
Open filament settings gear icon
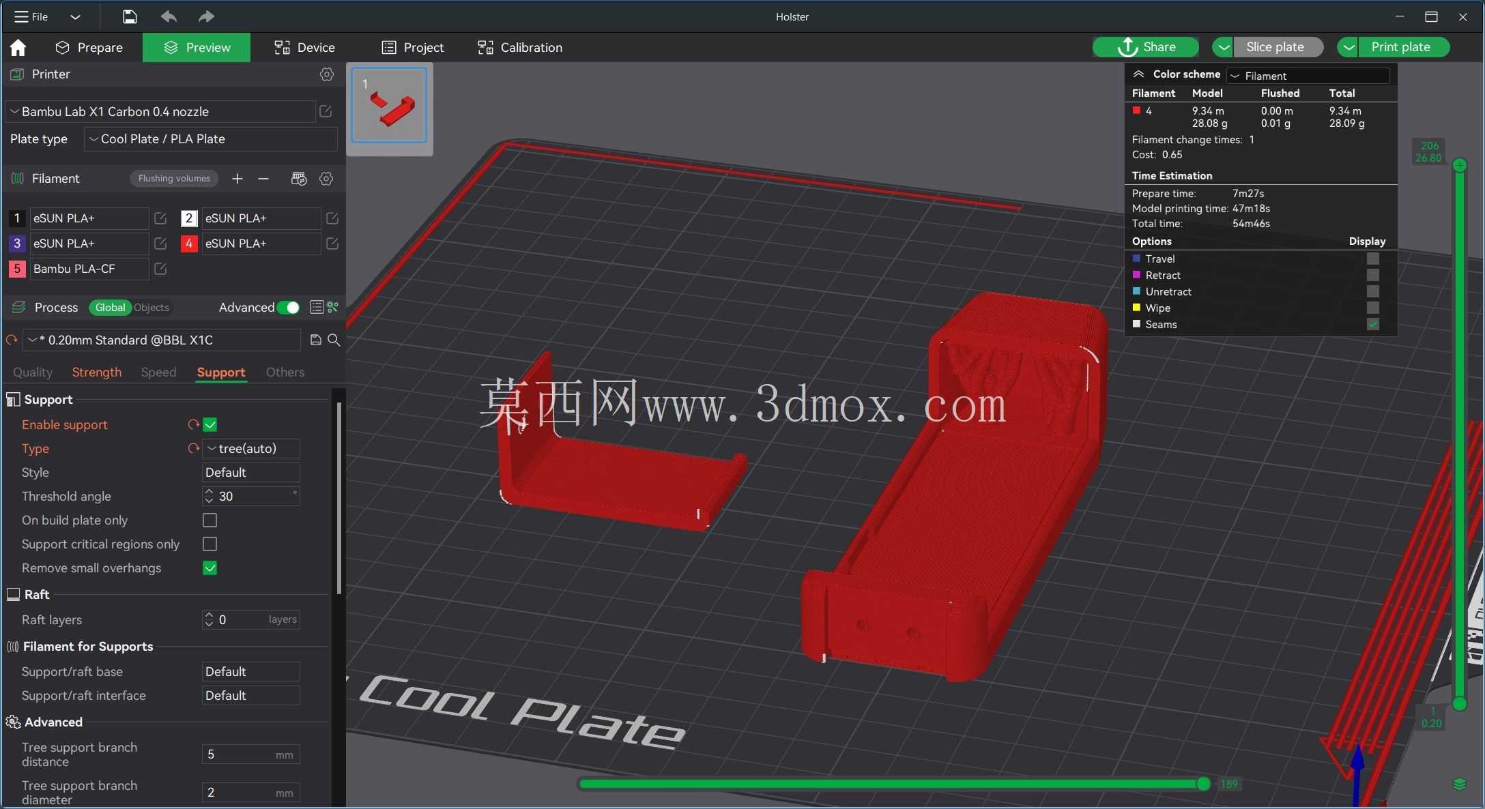326,179
